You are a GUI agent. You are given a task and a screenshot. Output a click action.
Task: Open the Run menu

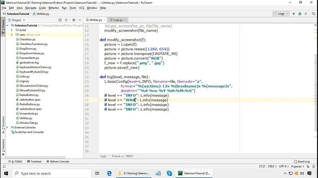64,8
